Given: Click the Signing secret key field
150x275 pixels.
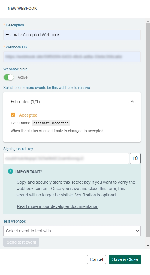Looking at the screenshot, I should (66, 159).
